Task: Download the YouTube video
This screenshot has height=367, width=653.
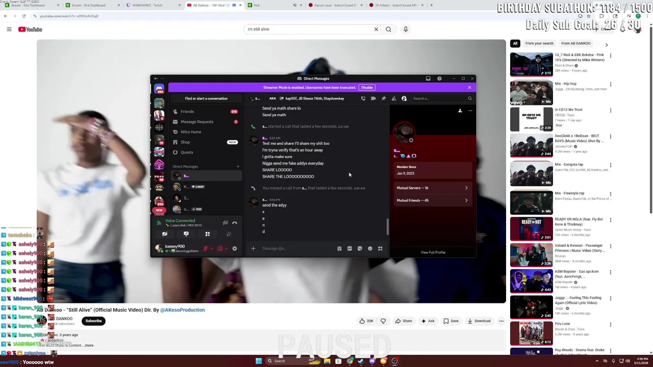Action: tap(478, 321)
